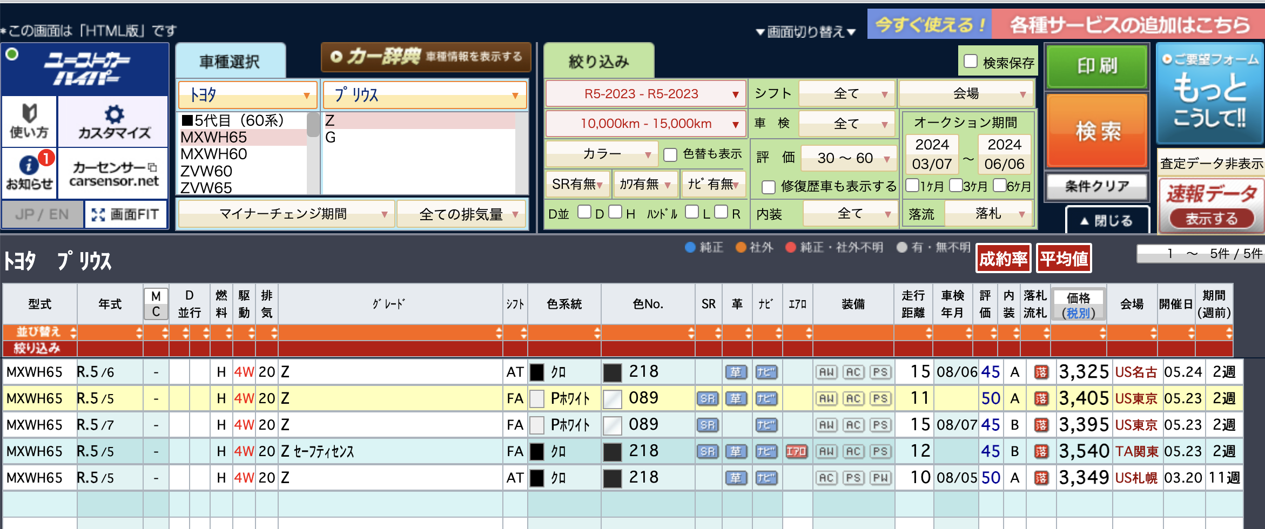Switch to 絞り込み tab
The image size is (1265, 529).
(x=599, y=62)
